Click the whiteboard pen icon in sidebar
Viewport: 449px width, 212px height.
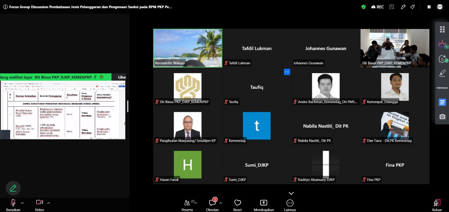pos(442,73)
